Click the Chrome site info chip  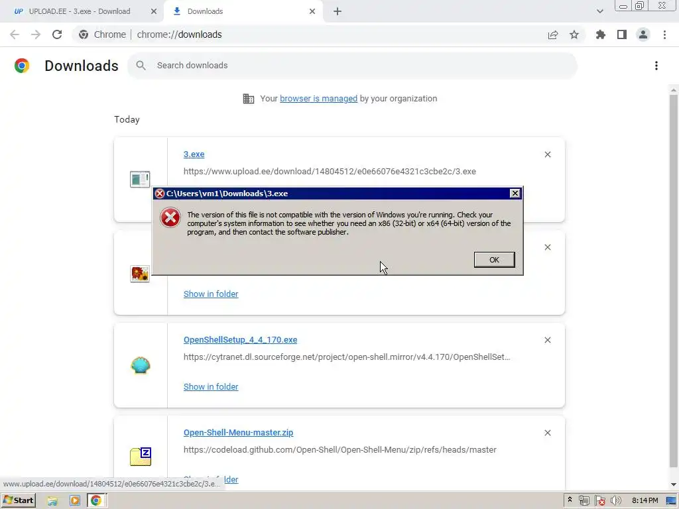click(x=102, y=34)
